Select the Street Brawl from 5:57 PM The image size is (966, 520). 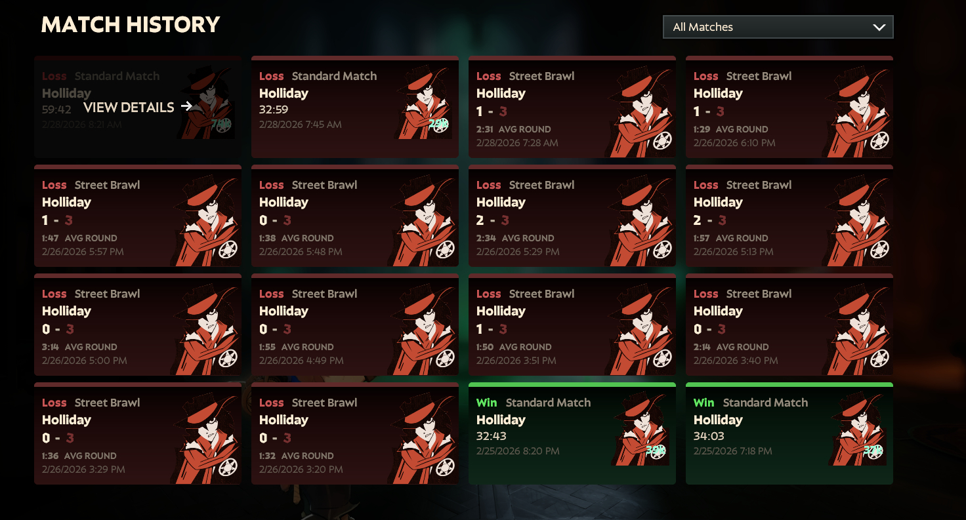point(138,216)
